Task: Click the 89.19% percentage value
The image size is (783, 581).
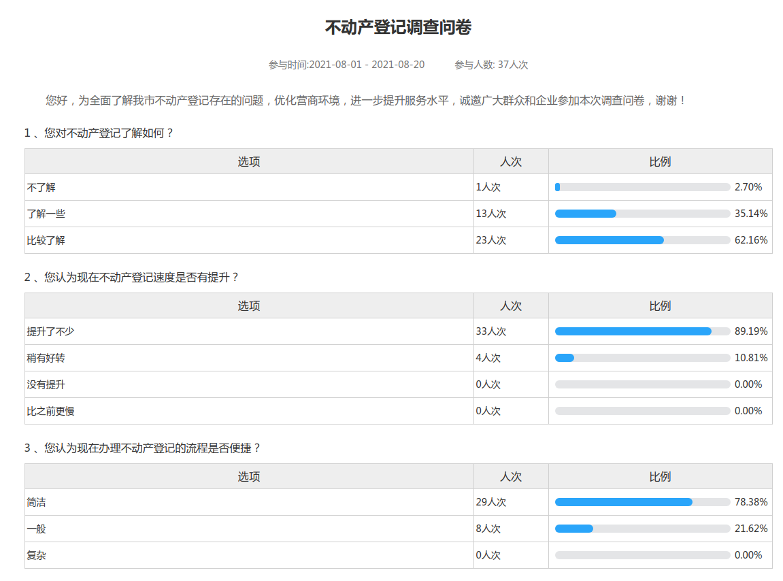Action: pos(751,331)
